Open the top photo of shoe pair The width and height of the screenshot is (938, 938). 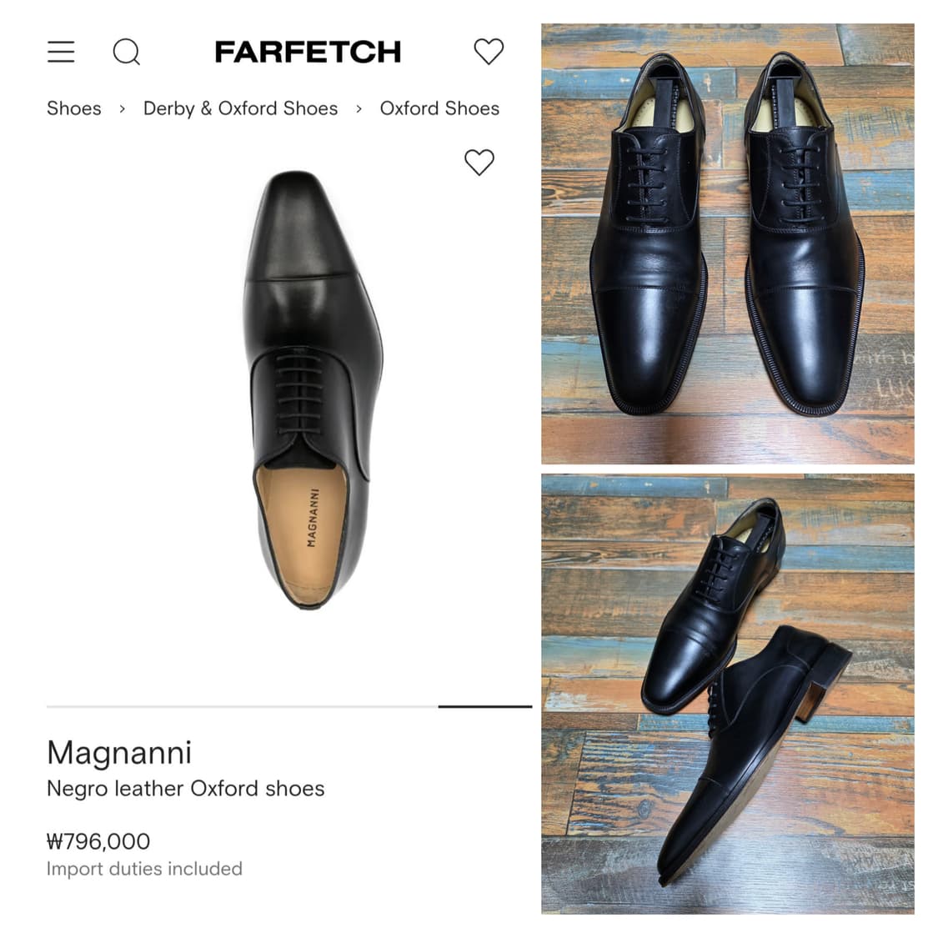coord(727,243)
